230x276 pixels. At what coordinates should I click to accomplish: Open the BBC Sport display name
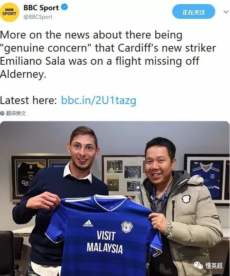pos(41,8)
